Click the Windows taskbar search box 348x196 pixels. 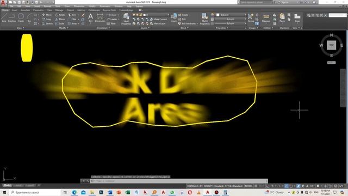pos(35,192)
